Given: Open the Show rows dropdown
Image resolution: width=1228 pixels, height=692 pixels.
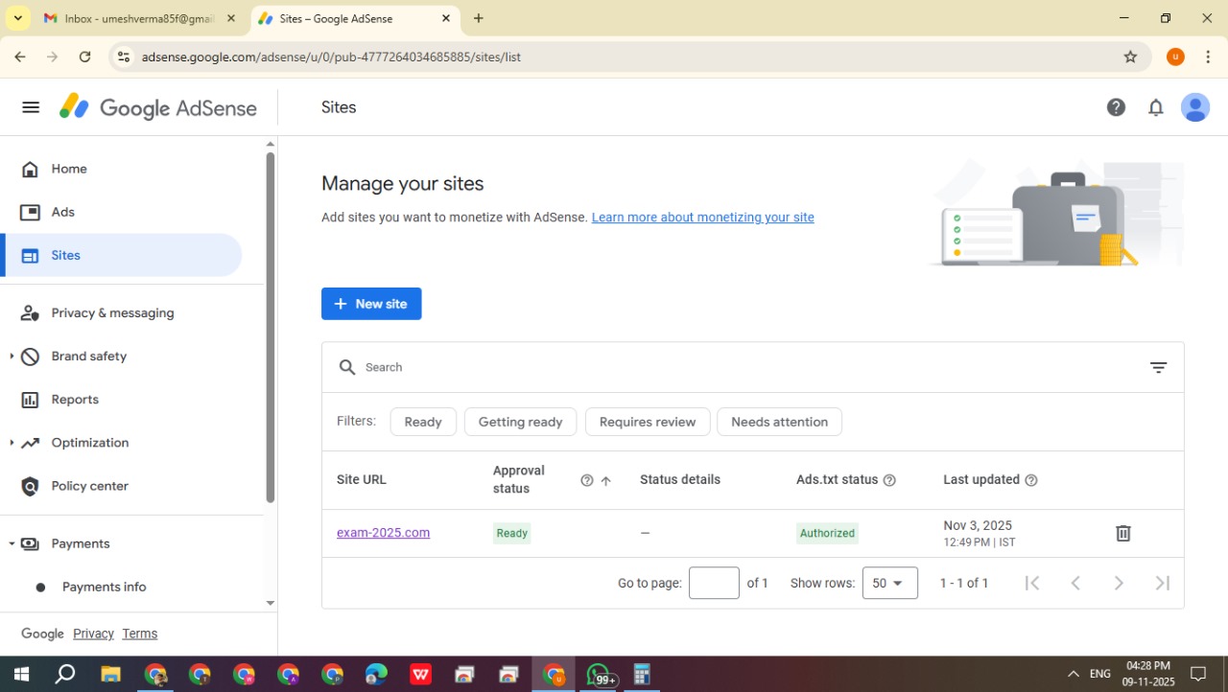Looking at the screenshot, I should tap(889, 583).
